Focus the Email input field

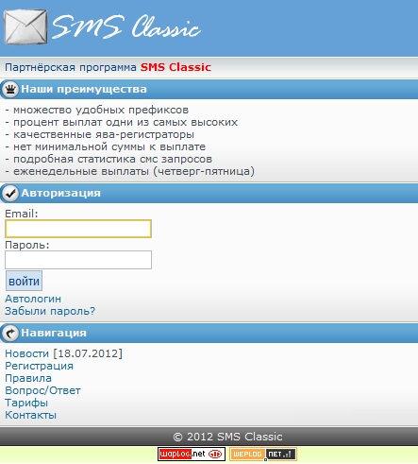[78, 229]
